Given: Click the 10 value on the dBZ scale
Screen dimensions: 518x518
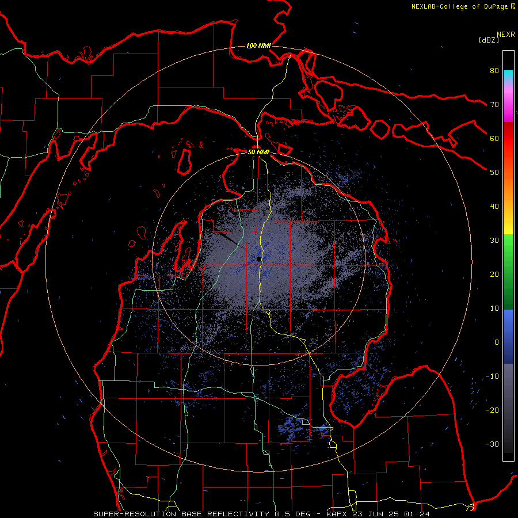Looking at the screenshot, I should [494, 308].
